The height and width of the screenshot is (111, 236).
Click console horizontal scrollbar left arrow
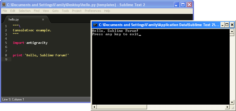point(94,107)
